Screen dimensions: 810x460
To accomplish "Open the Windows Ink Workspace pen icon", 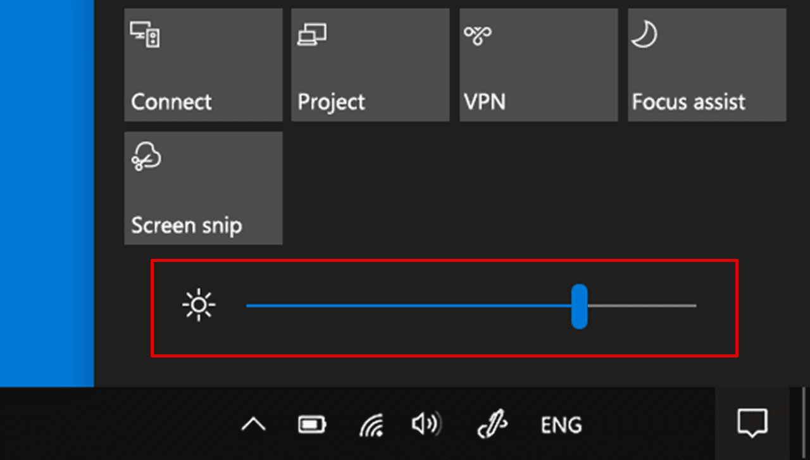I will pos(492,424).
